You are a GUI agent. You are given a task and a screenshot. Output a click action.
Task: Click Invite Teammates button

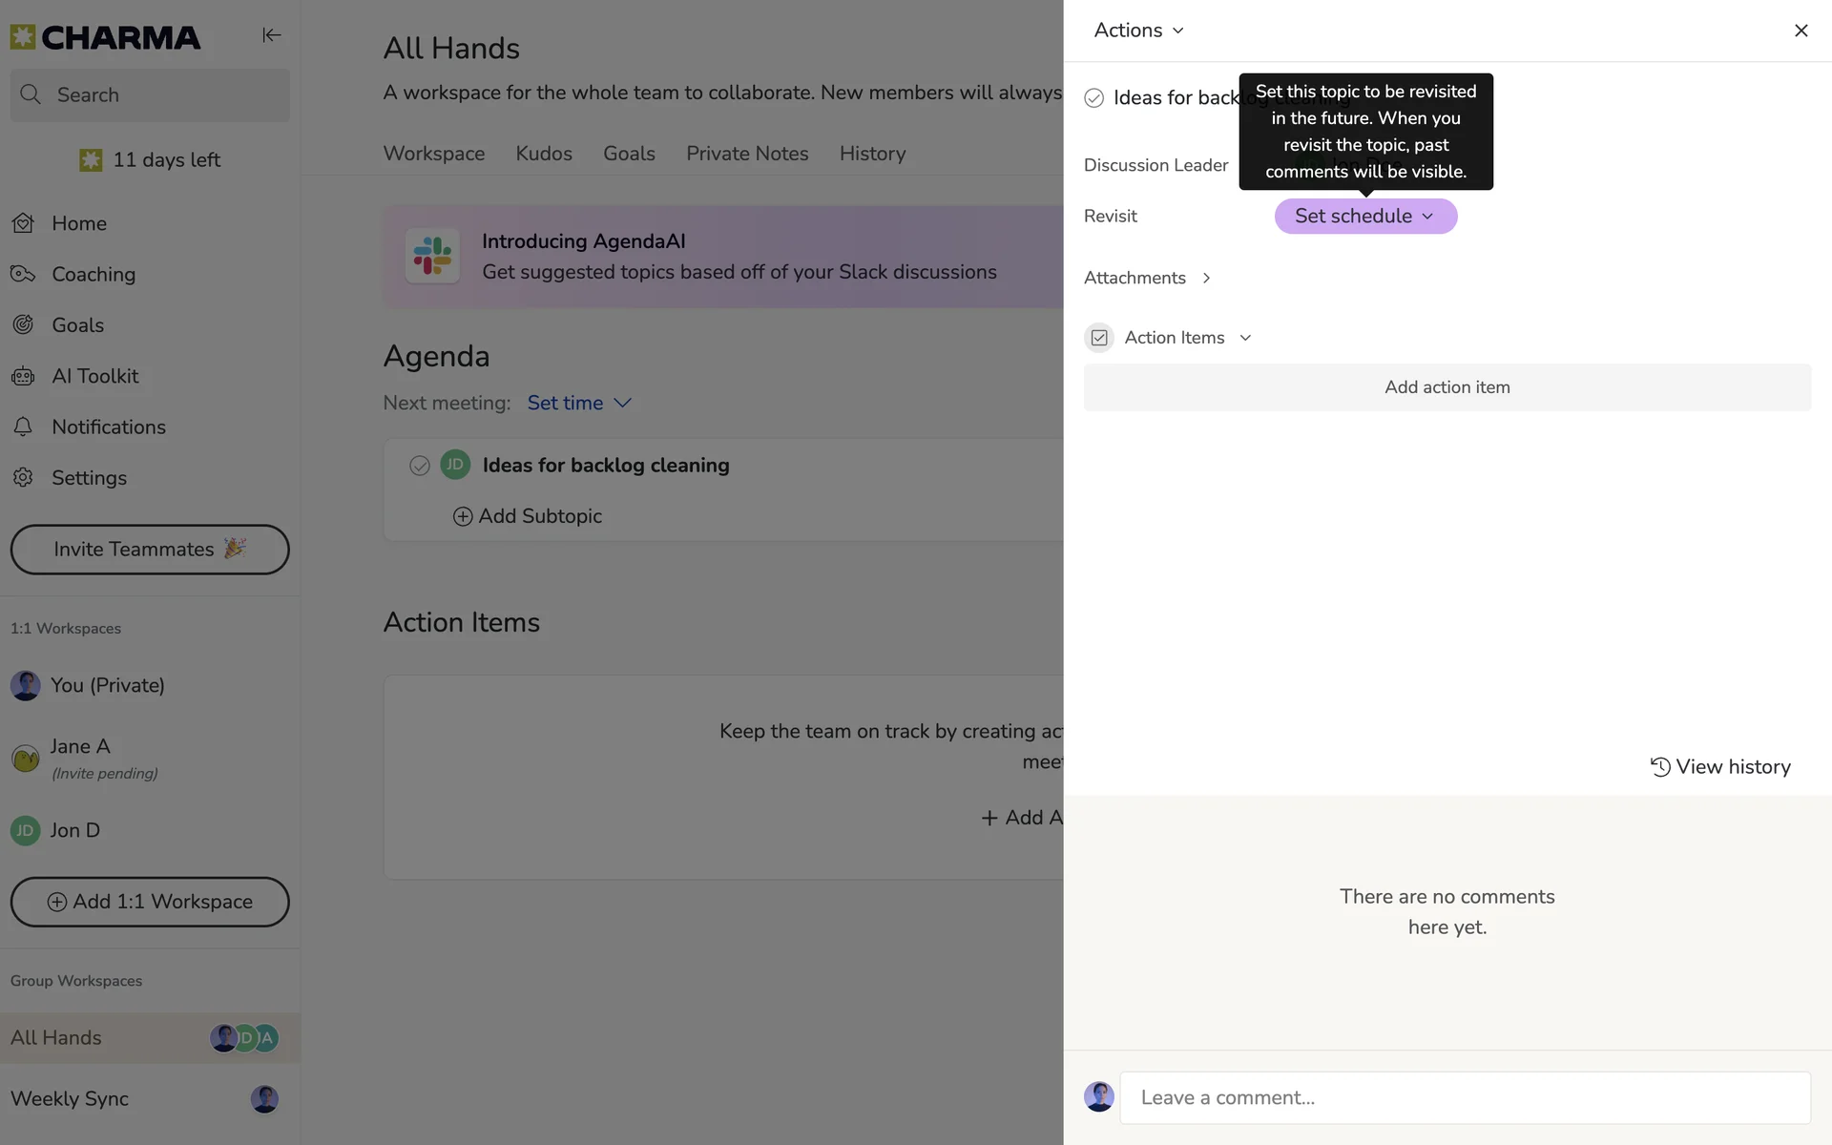coord(150,550)
